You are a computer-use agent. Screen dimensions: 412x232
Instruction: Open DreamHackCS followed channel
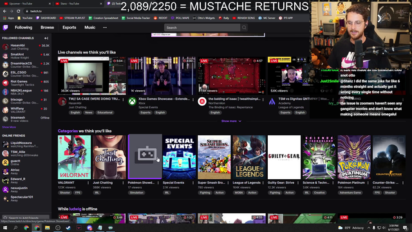click(26, 65)
